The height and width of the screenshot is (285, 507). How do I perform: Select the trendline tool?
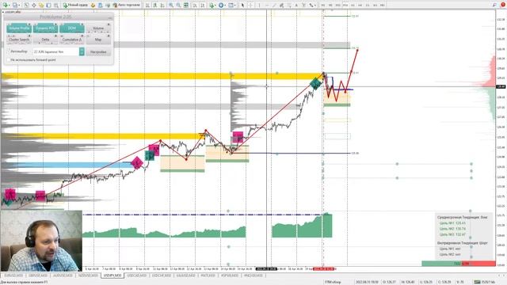274,6
